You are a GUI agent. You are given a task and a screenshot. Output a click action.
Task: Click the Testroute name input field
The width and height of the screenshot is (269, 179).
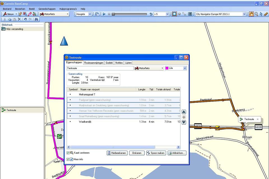coord(100,68)
